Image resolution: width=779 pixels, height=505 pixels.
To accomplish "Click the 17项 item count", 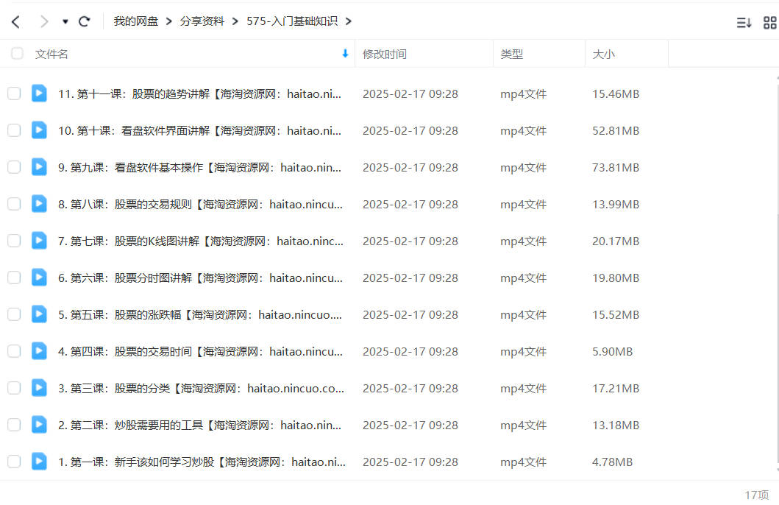I will click(x=757, y=495).
